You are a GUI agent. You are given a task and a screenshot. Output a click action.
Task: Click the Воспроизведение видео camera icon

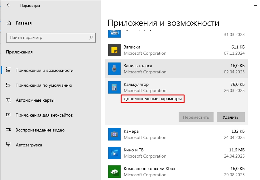click(x=8, y=130)
